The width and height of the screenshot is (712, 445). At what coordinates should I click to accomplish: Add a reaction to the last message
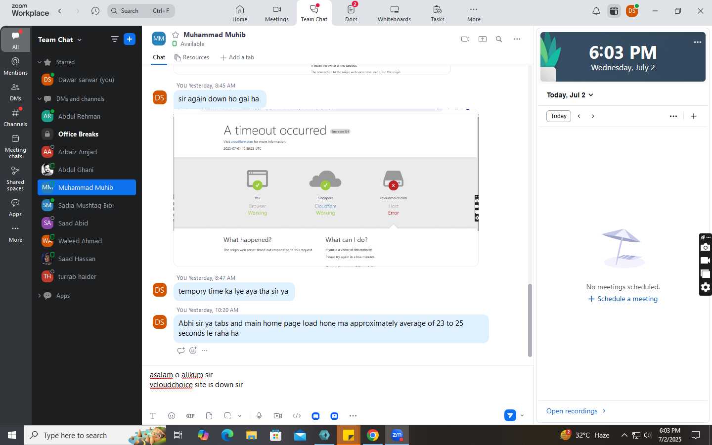[x=193, y=351]
